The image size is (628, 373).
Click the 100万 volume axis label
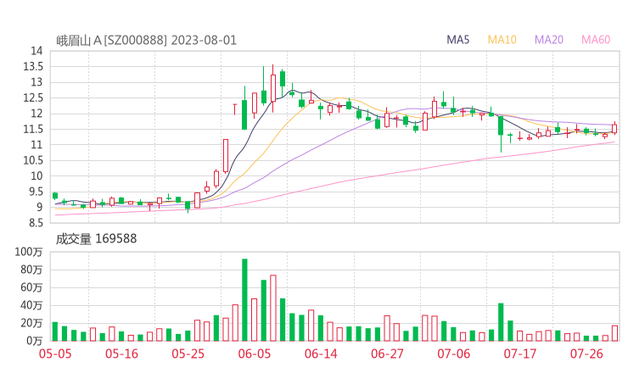[x=29, y=252]
